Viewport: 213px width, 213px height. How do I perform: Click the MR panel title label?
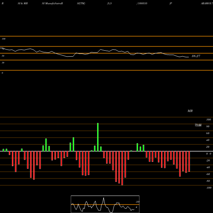[x=190, y=111]
